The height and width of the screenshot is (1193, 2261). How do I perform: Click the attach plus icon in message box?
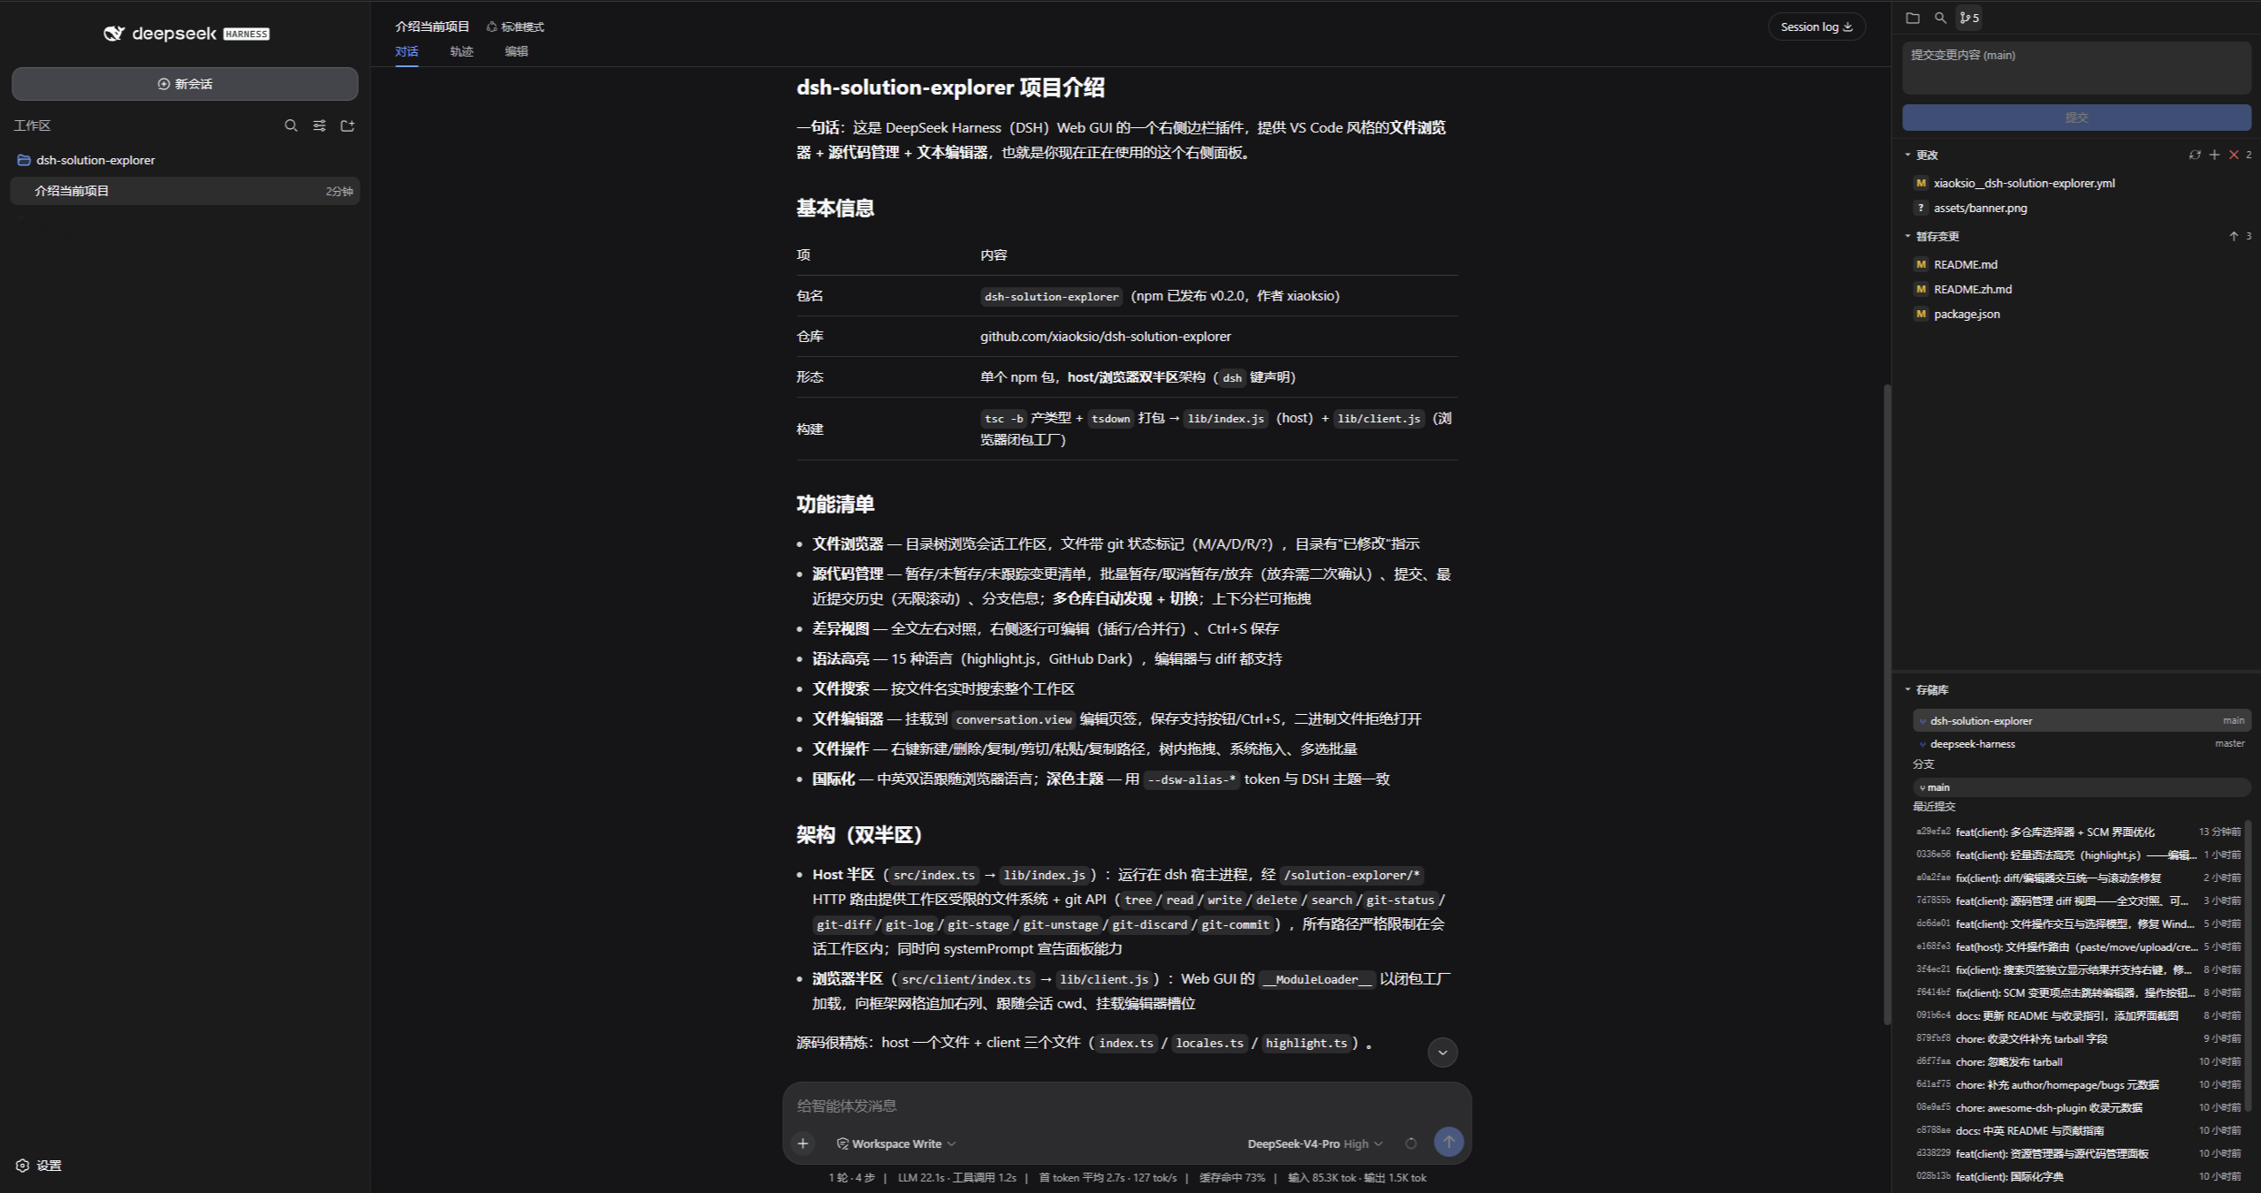pos(803,1144)
